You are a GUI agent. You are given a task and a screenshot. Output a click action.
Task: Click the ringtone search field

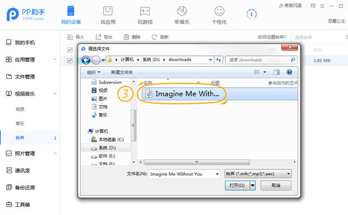coord(318,37)
